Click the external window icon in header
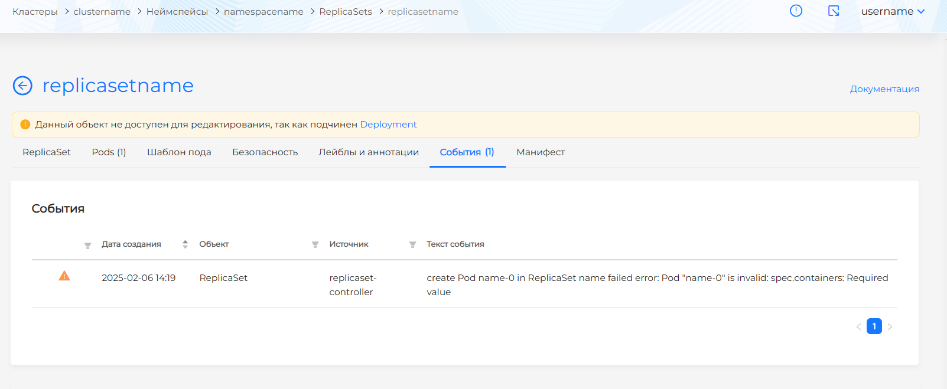Viewport: 947px width, 389px height. click(x=834, y=11)
